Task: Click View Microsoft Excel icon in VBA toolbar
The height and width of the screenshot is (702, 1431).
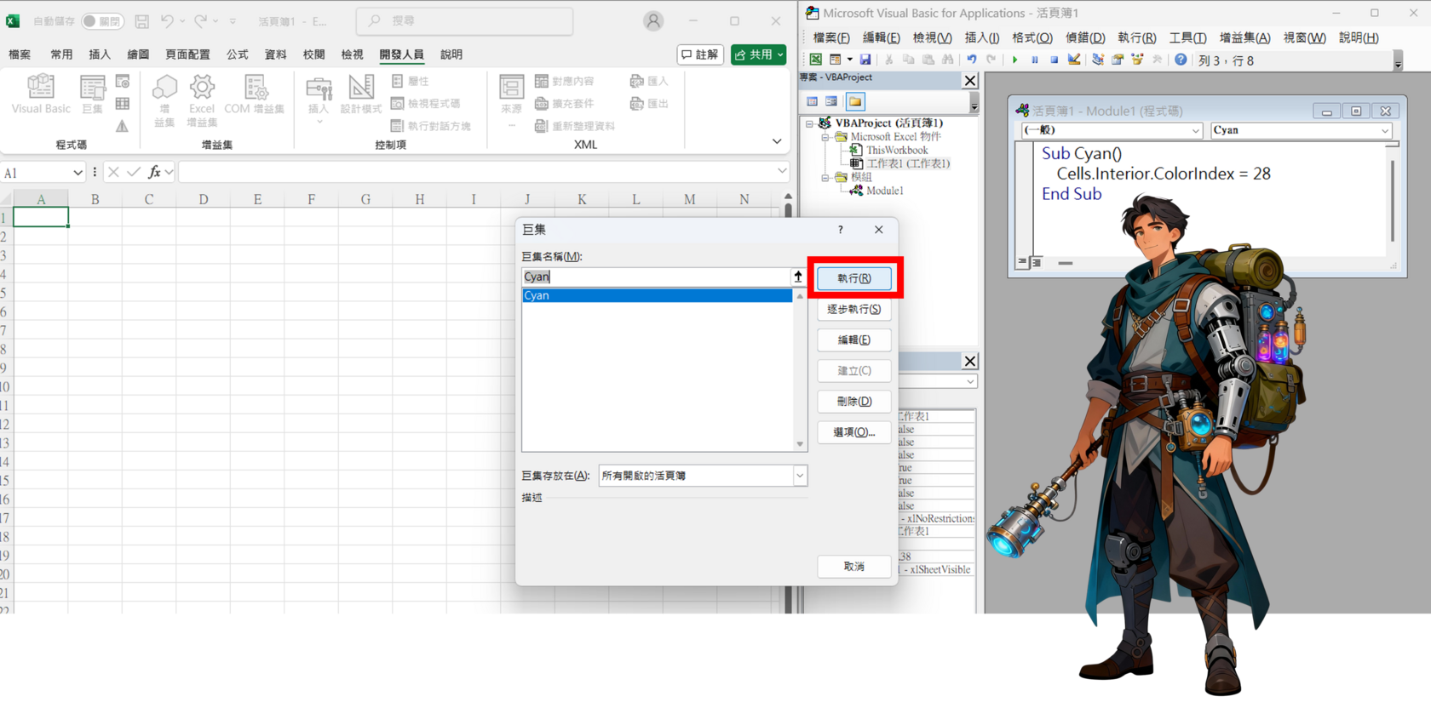Action: [x=816, y=60]
